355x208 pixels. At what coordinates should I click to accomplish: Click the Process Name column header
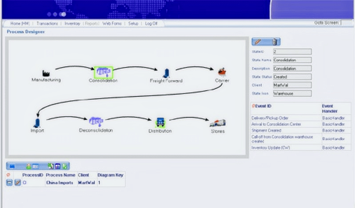[x=61, y=175]
